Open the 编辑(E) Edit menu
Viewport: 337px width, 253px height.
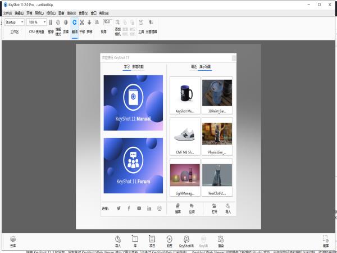coord(19,13)
